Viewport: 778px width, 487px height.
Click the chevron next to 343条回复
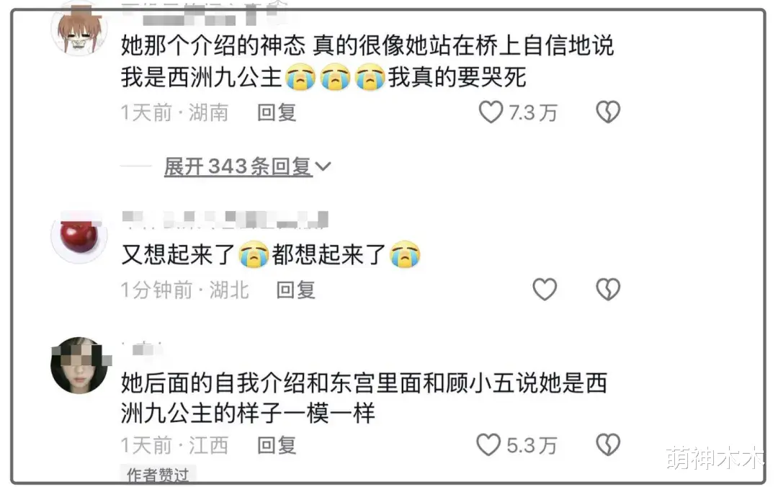click(x=323, y=167)
